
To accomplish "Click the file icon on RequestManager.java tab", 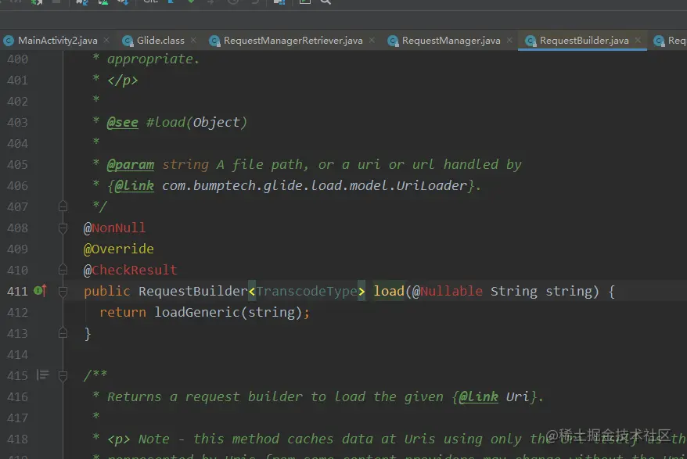I will coord(393,41).
